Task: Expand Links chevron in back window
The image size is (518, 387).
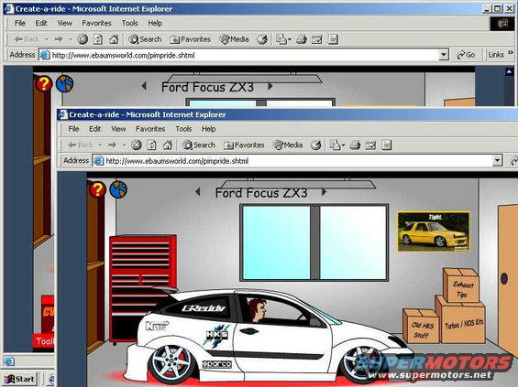Action: point(511,52)
